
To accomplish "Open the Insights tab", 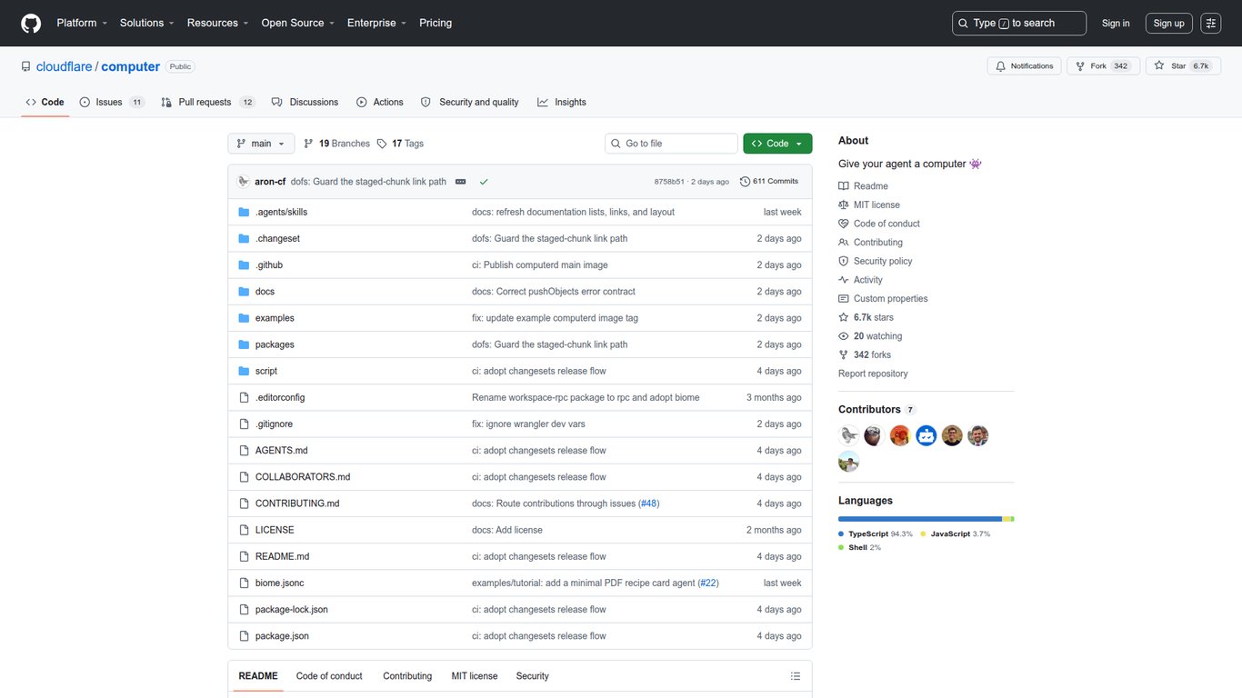I will coord(562,102).
